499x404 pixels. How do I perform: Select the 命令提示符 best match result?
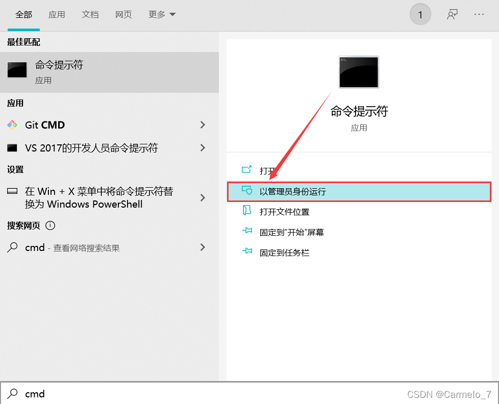coord(109,72)
